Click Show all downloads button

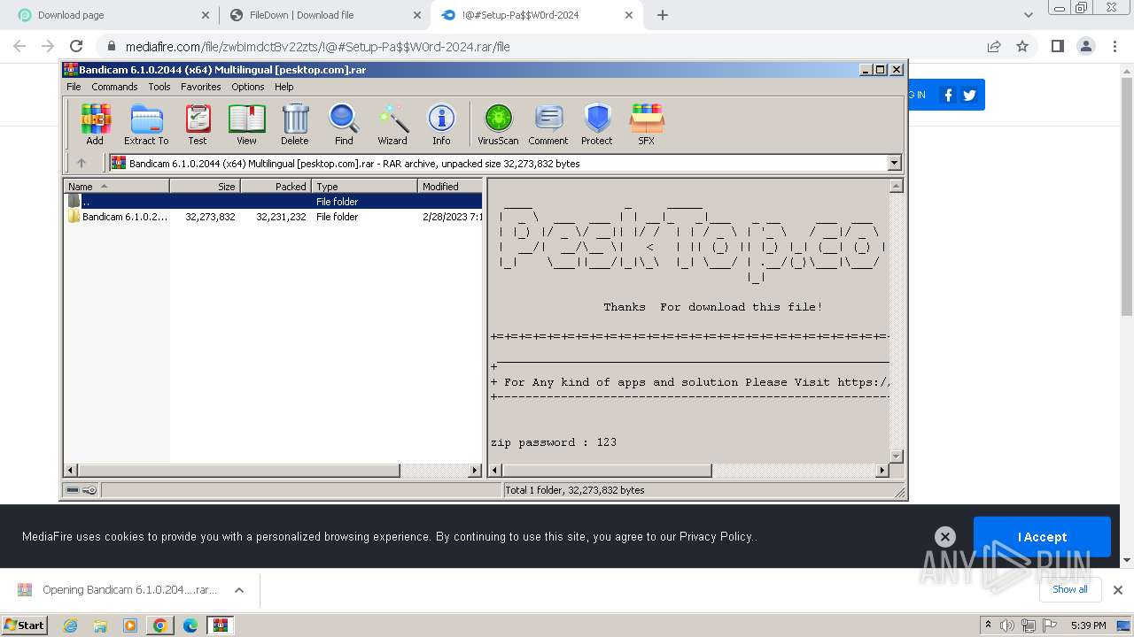1070,589
